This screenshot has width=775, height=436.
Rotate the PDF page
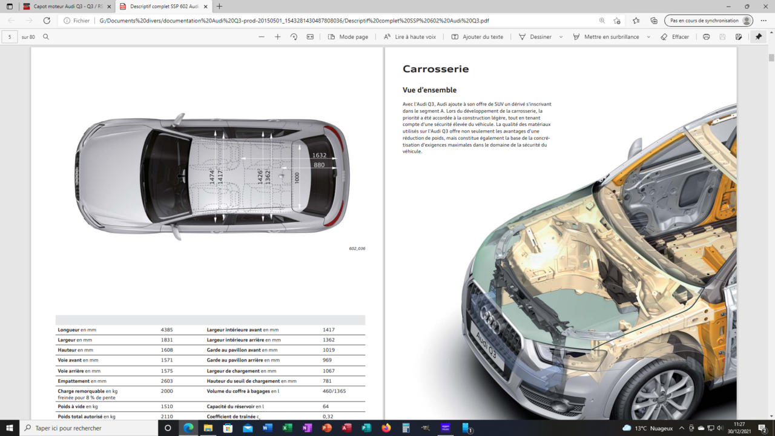[294, 37]
